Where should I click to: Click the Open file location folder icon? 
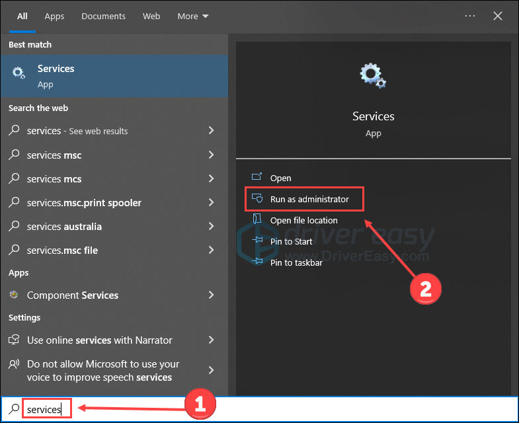[x=257, y=220]
